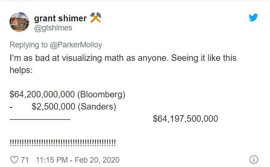Click the $64,197,500,000 result text
270x167 pixels.
click(x=186, y=119)
